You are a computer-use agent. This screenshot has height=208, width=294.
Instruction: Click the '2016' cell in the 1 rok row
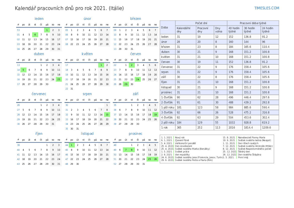click(235, 128)
